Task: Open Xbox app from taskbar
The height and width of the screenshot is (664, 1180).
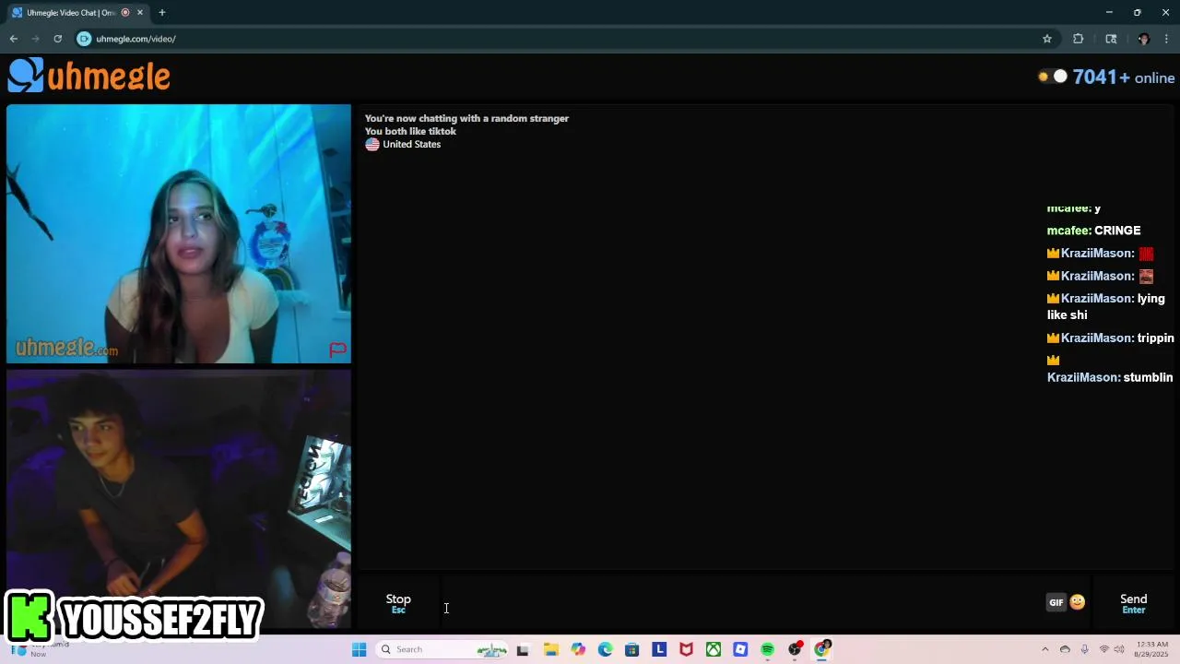Action: point(714,649)
